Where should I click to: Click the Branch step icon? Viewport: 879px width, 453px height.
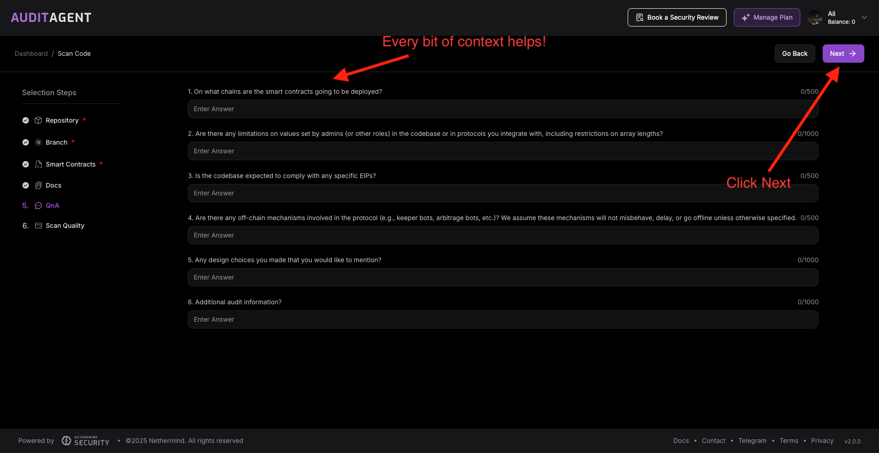38,142
